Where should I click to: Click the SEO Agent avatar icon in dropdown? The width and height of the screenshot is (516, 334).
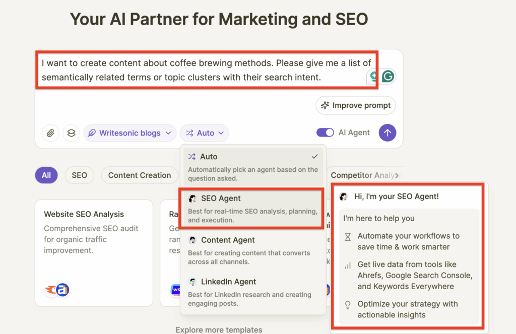click(192, 198)
